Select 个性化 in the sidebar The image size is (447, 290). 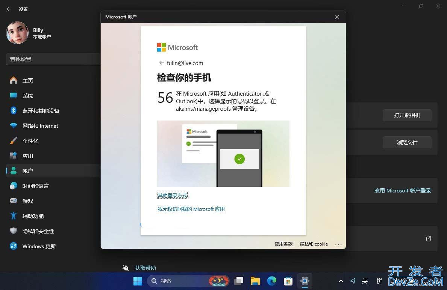[x=30, y=141]
